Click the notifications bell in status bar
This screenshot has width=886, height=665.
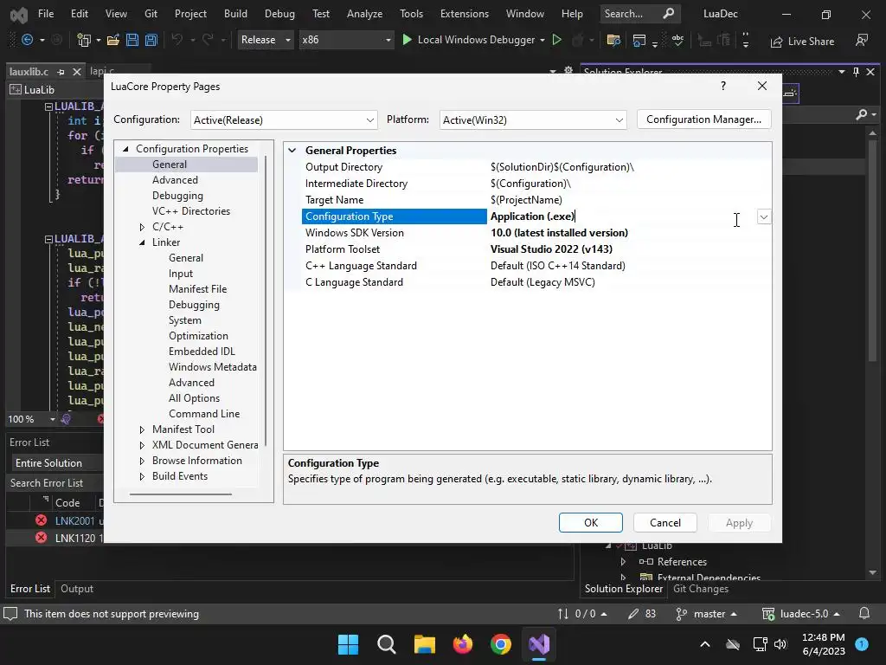point(864,614)
